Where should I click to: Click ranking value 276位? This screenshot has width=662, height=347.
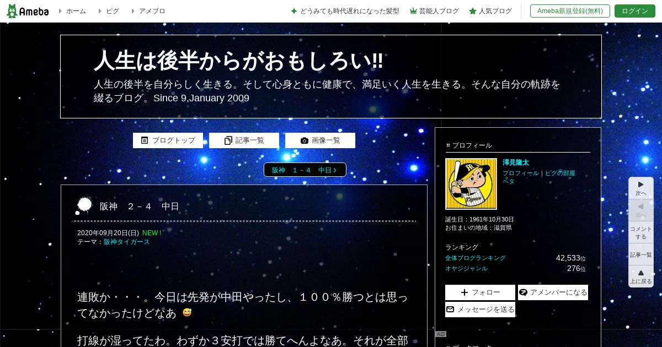click(x=576, y=269)
